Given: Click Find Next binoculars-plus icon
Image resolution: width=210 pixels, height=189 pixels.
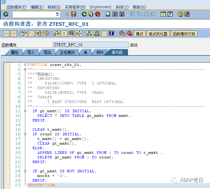Looking at the screenshot, I should [122, 14].
